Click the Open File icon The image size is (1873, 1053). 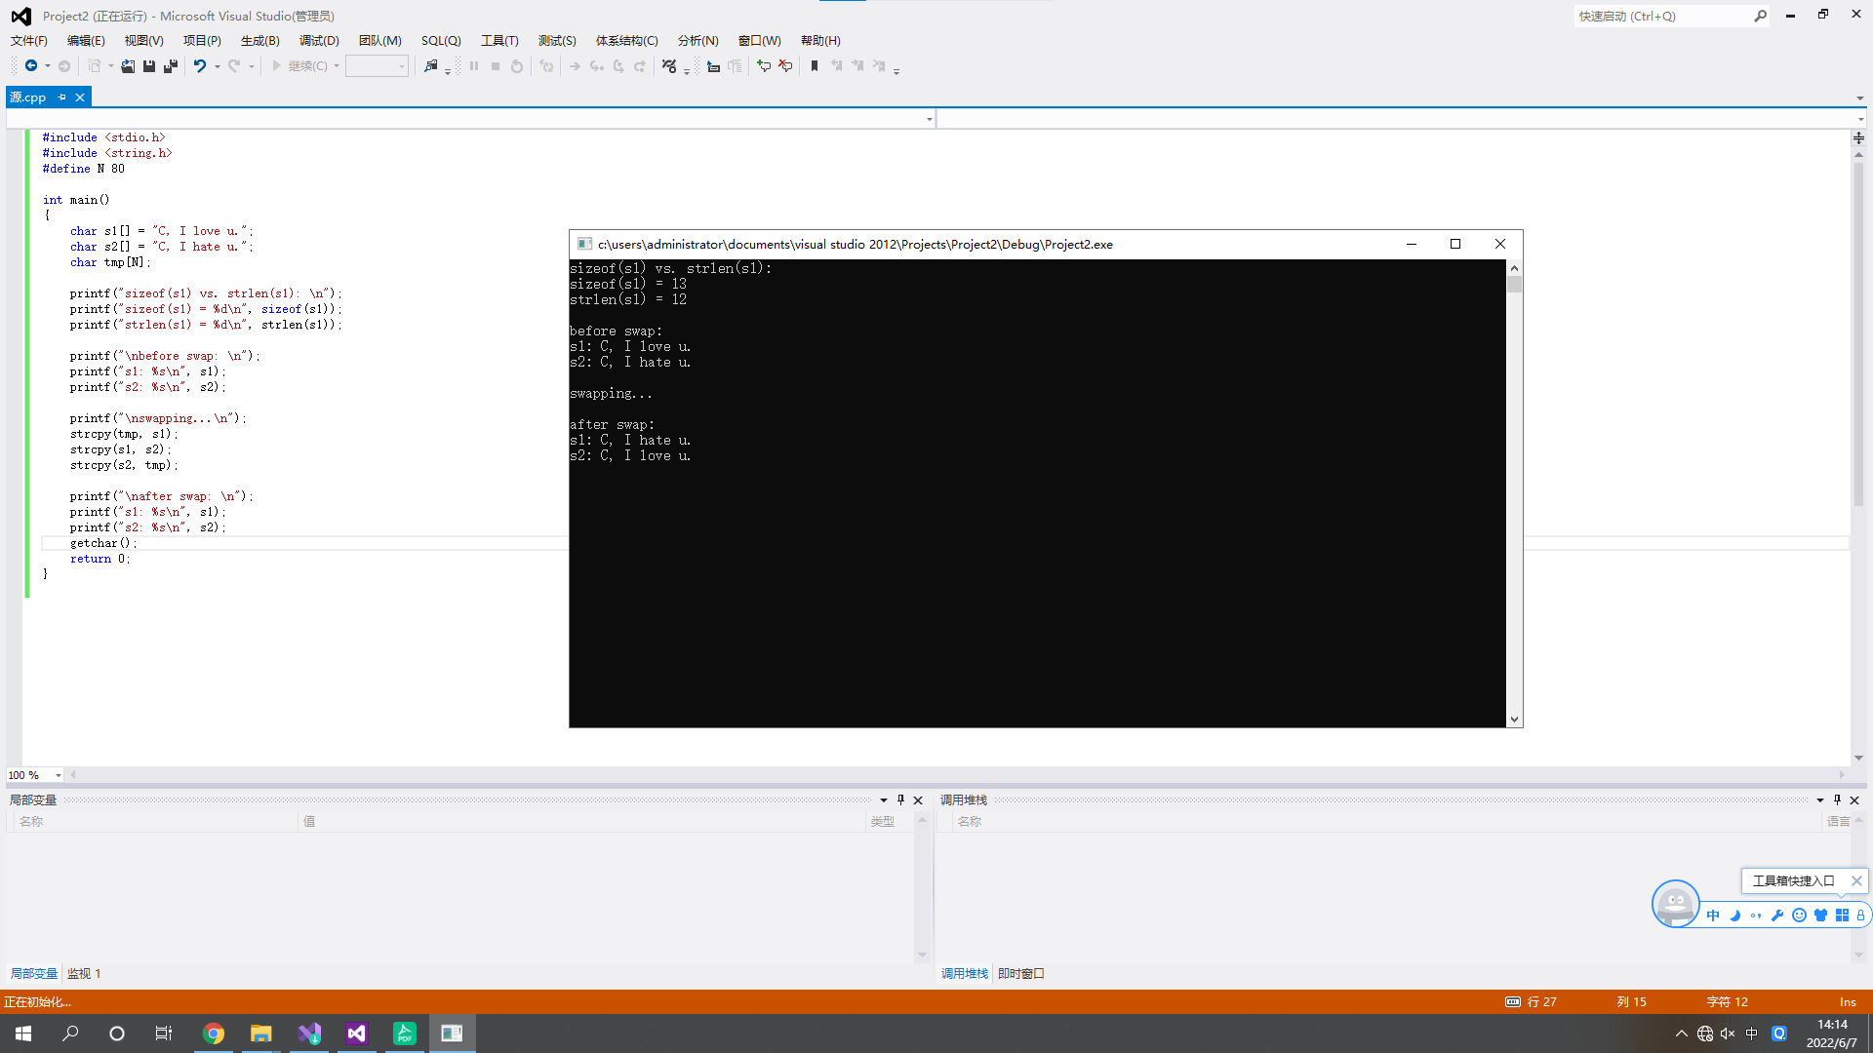coord(128,66)
